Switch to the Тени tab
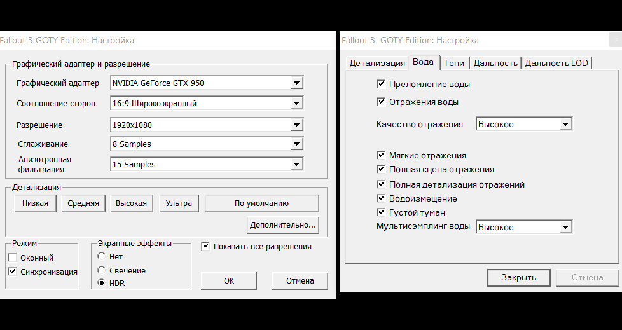The image size is (622, 330). [x=454, y=63]
